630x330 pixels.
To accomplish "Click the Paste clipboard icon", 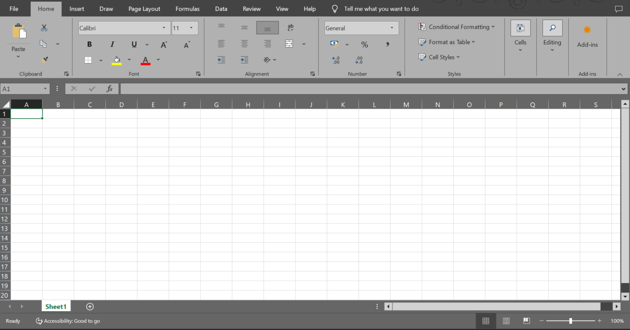I will click(19, 31).
